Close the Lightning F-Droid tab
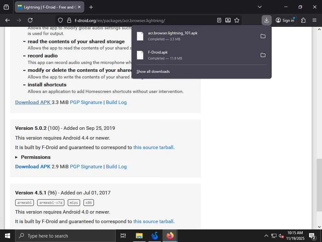 coord(80,7)
